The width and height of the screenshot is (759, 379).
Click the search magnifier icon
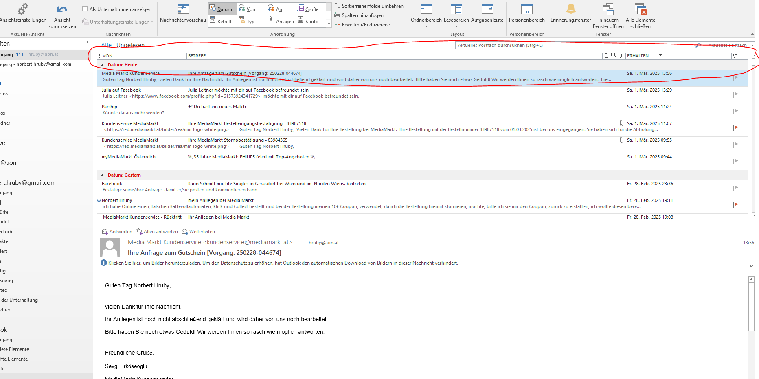698,45
